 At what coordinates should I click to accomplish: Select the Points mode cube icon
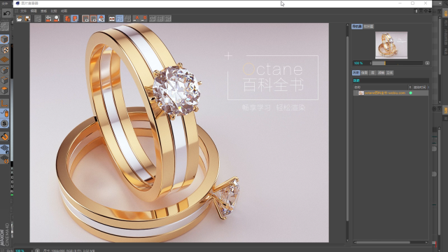click(5, 70)
